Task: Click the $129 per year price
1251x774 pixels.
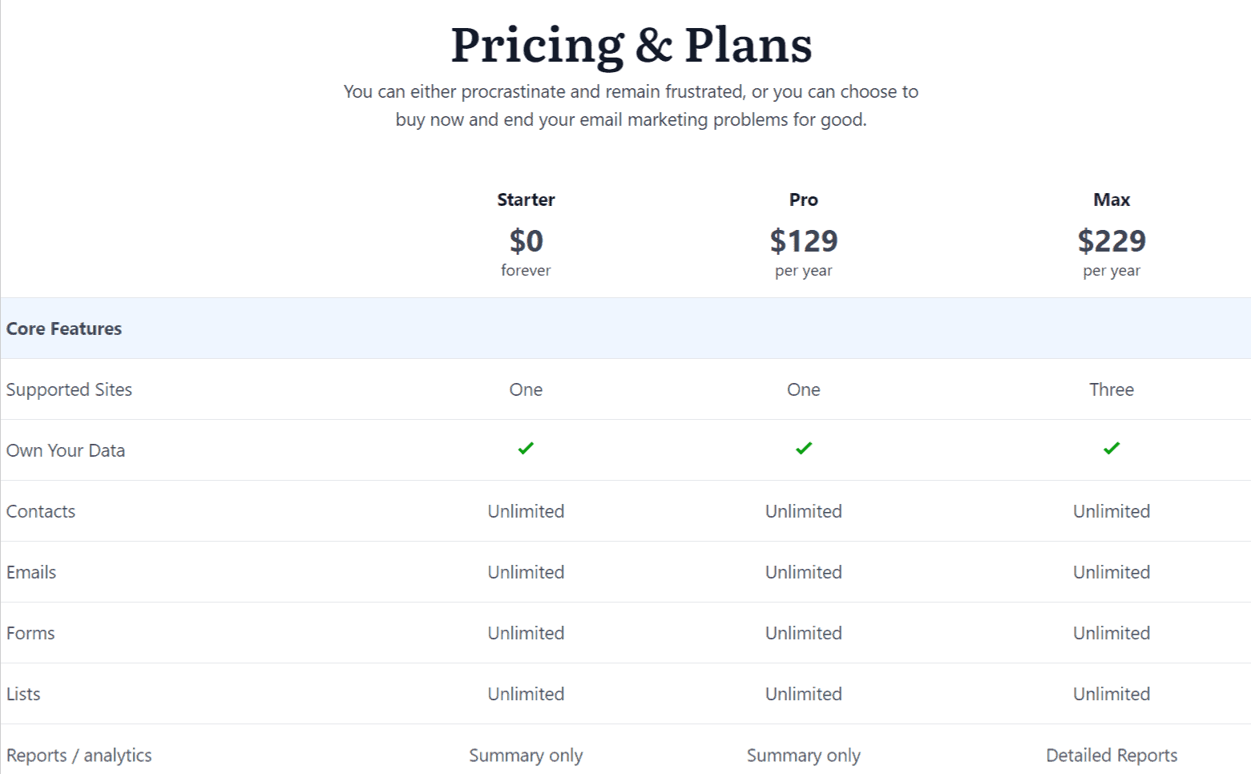Action: (x=804, y=252)
